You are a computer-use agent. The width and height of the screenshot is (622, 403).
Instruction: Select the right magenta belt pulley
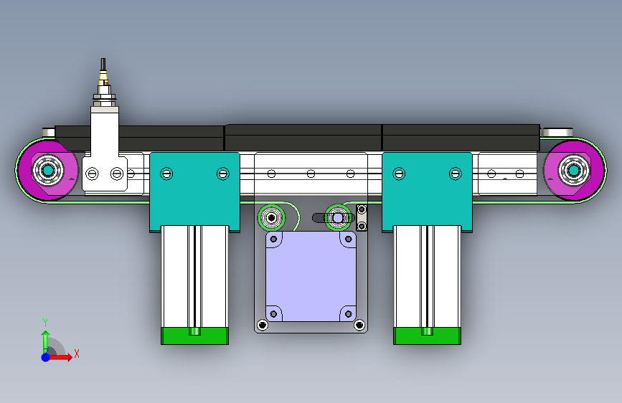(574, 170)
